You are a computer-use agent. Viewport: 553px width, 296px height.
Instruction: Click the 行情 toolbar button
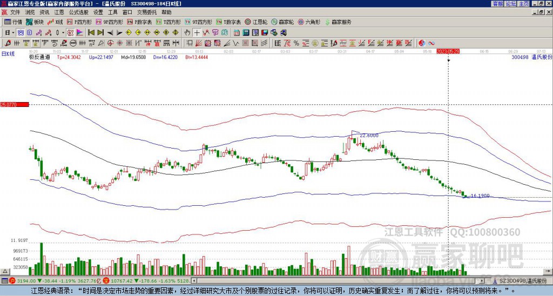pos(13,22)
